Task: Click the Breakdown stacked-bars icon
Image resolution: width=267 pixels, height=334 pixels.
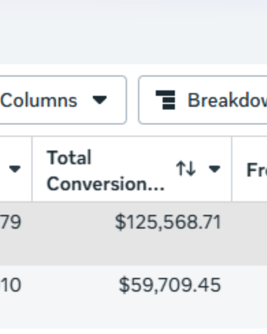Action: (x=165, y=100)
